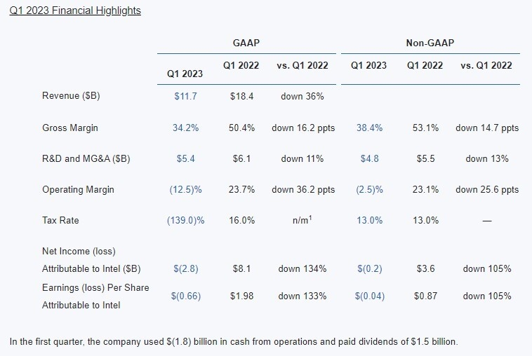Screen dimensions: 532x356
Task: Click the Operating Margin row label
Action: [78, 189]
